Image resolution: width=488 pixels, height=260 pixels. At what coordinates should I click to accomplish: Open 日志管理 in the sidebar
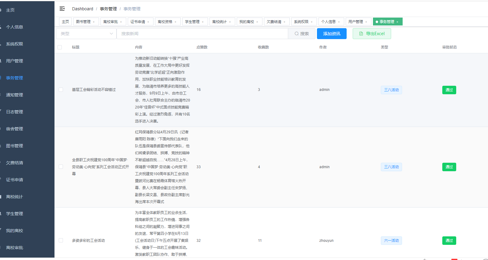pyautogui.click(x=27, y=112)
